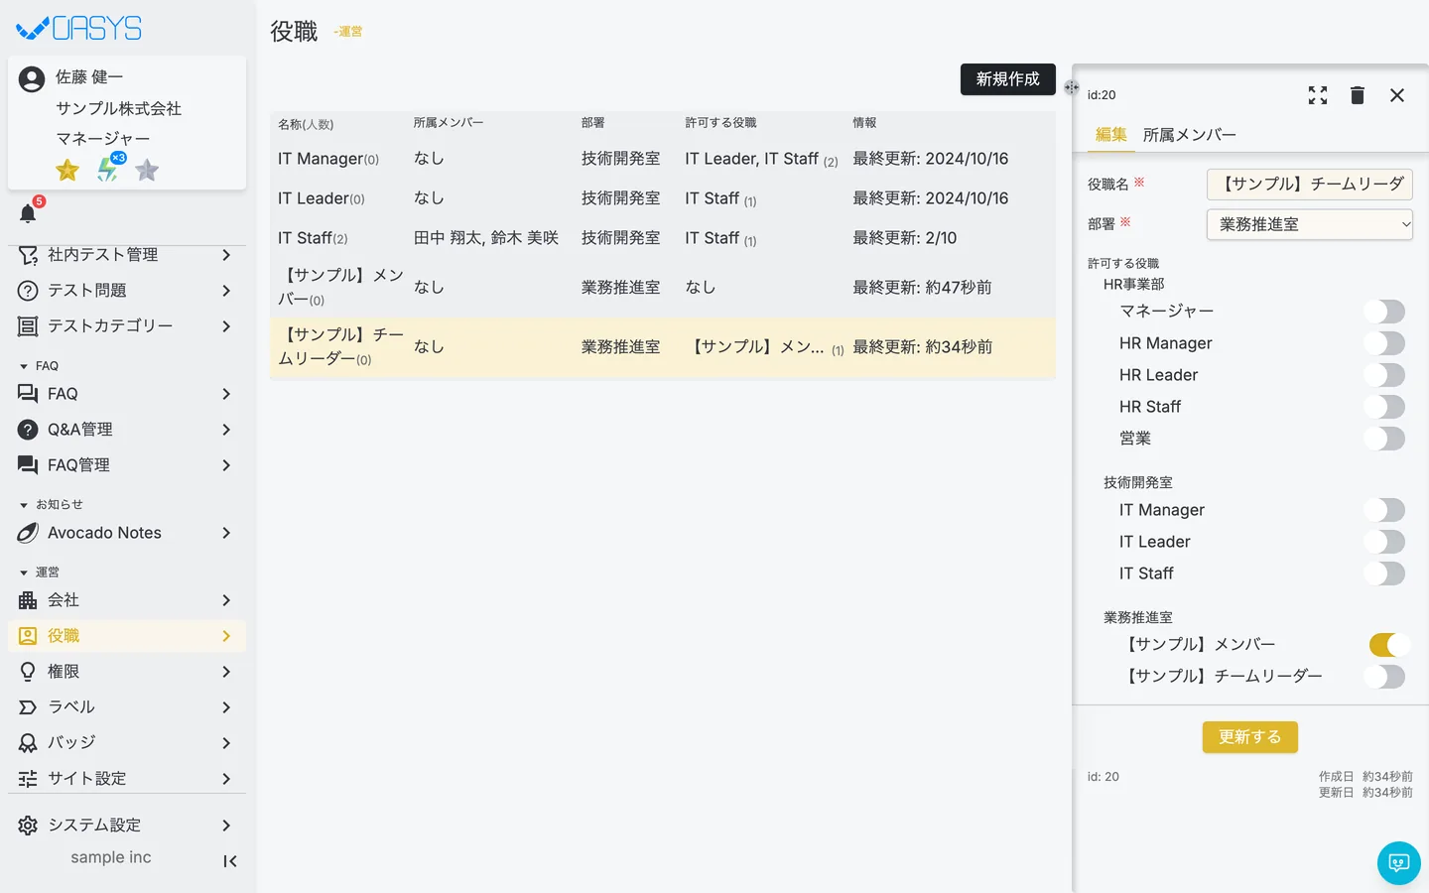Select the IT Manager row

(x=663, y=159)
